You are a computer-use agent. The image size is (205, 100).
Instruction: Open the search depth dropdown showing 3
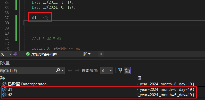tap(107, 71)
